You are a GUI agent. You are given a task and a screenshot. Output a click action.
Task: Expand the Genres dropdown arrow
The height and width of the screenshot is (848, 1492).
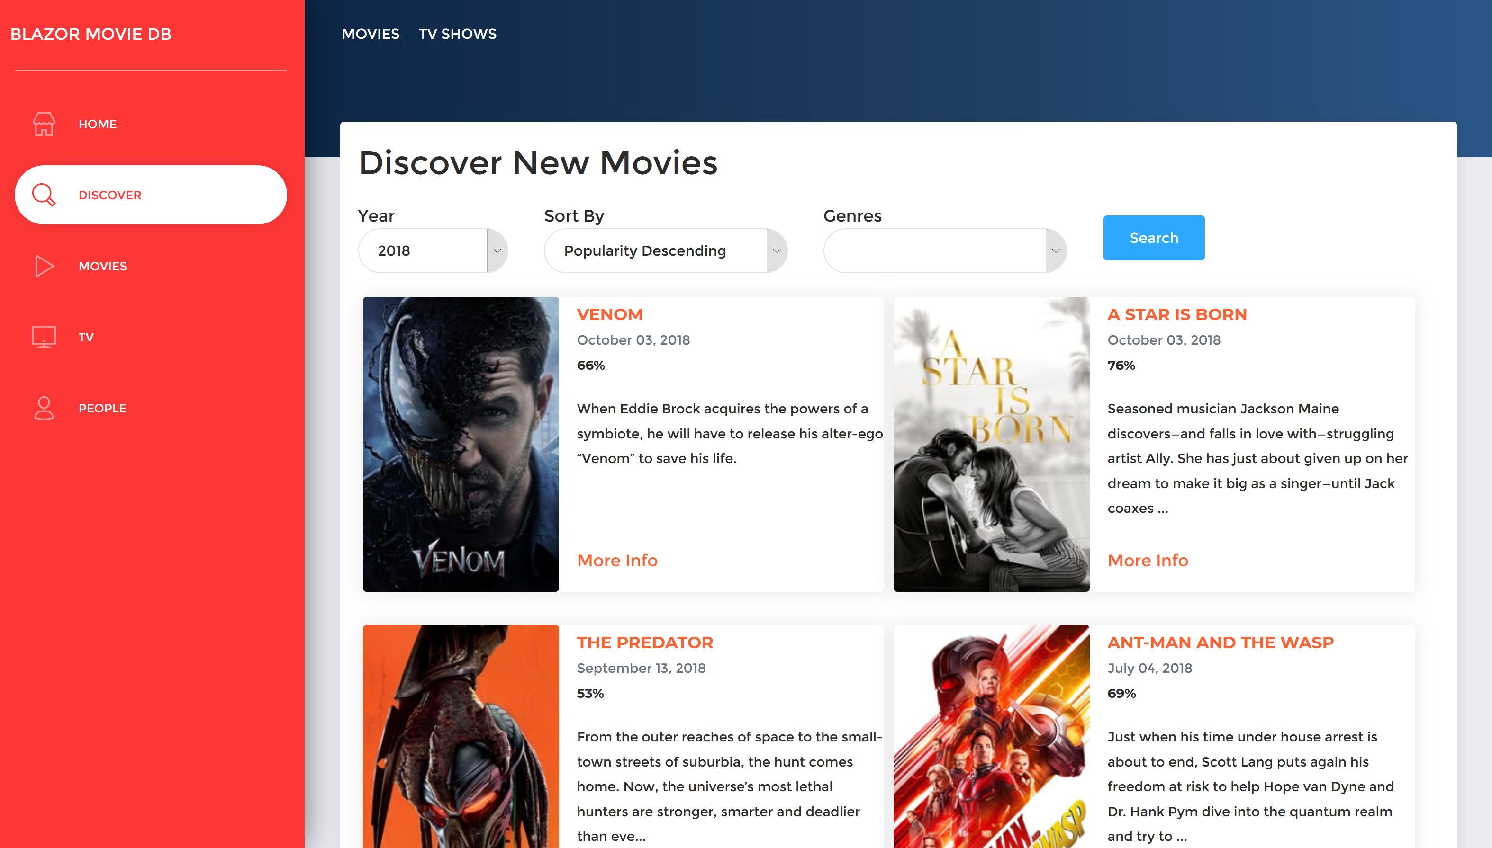click(x=1056, y=250)
